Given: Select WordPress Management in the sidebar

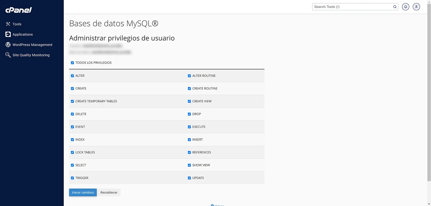Looking at the screenshot, I should point(32,44).
